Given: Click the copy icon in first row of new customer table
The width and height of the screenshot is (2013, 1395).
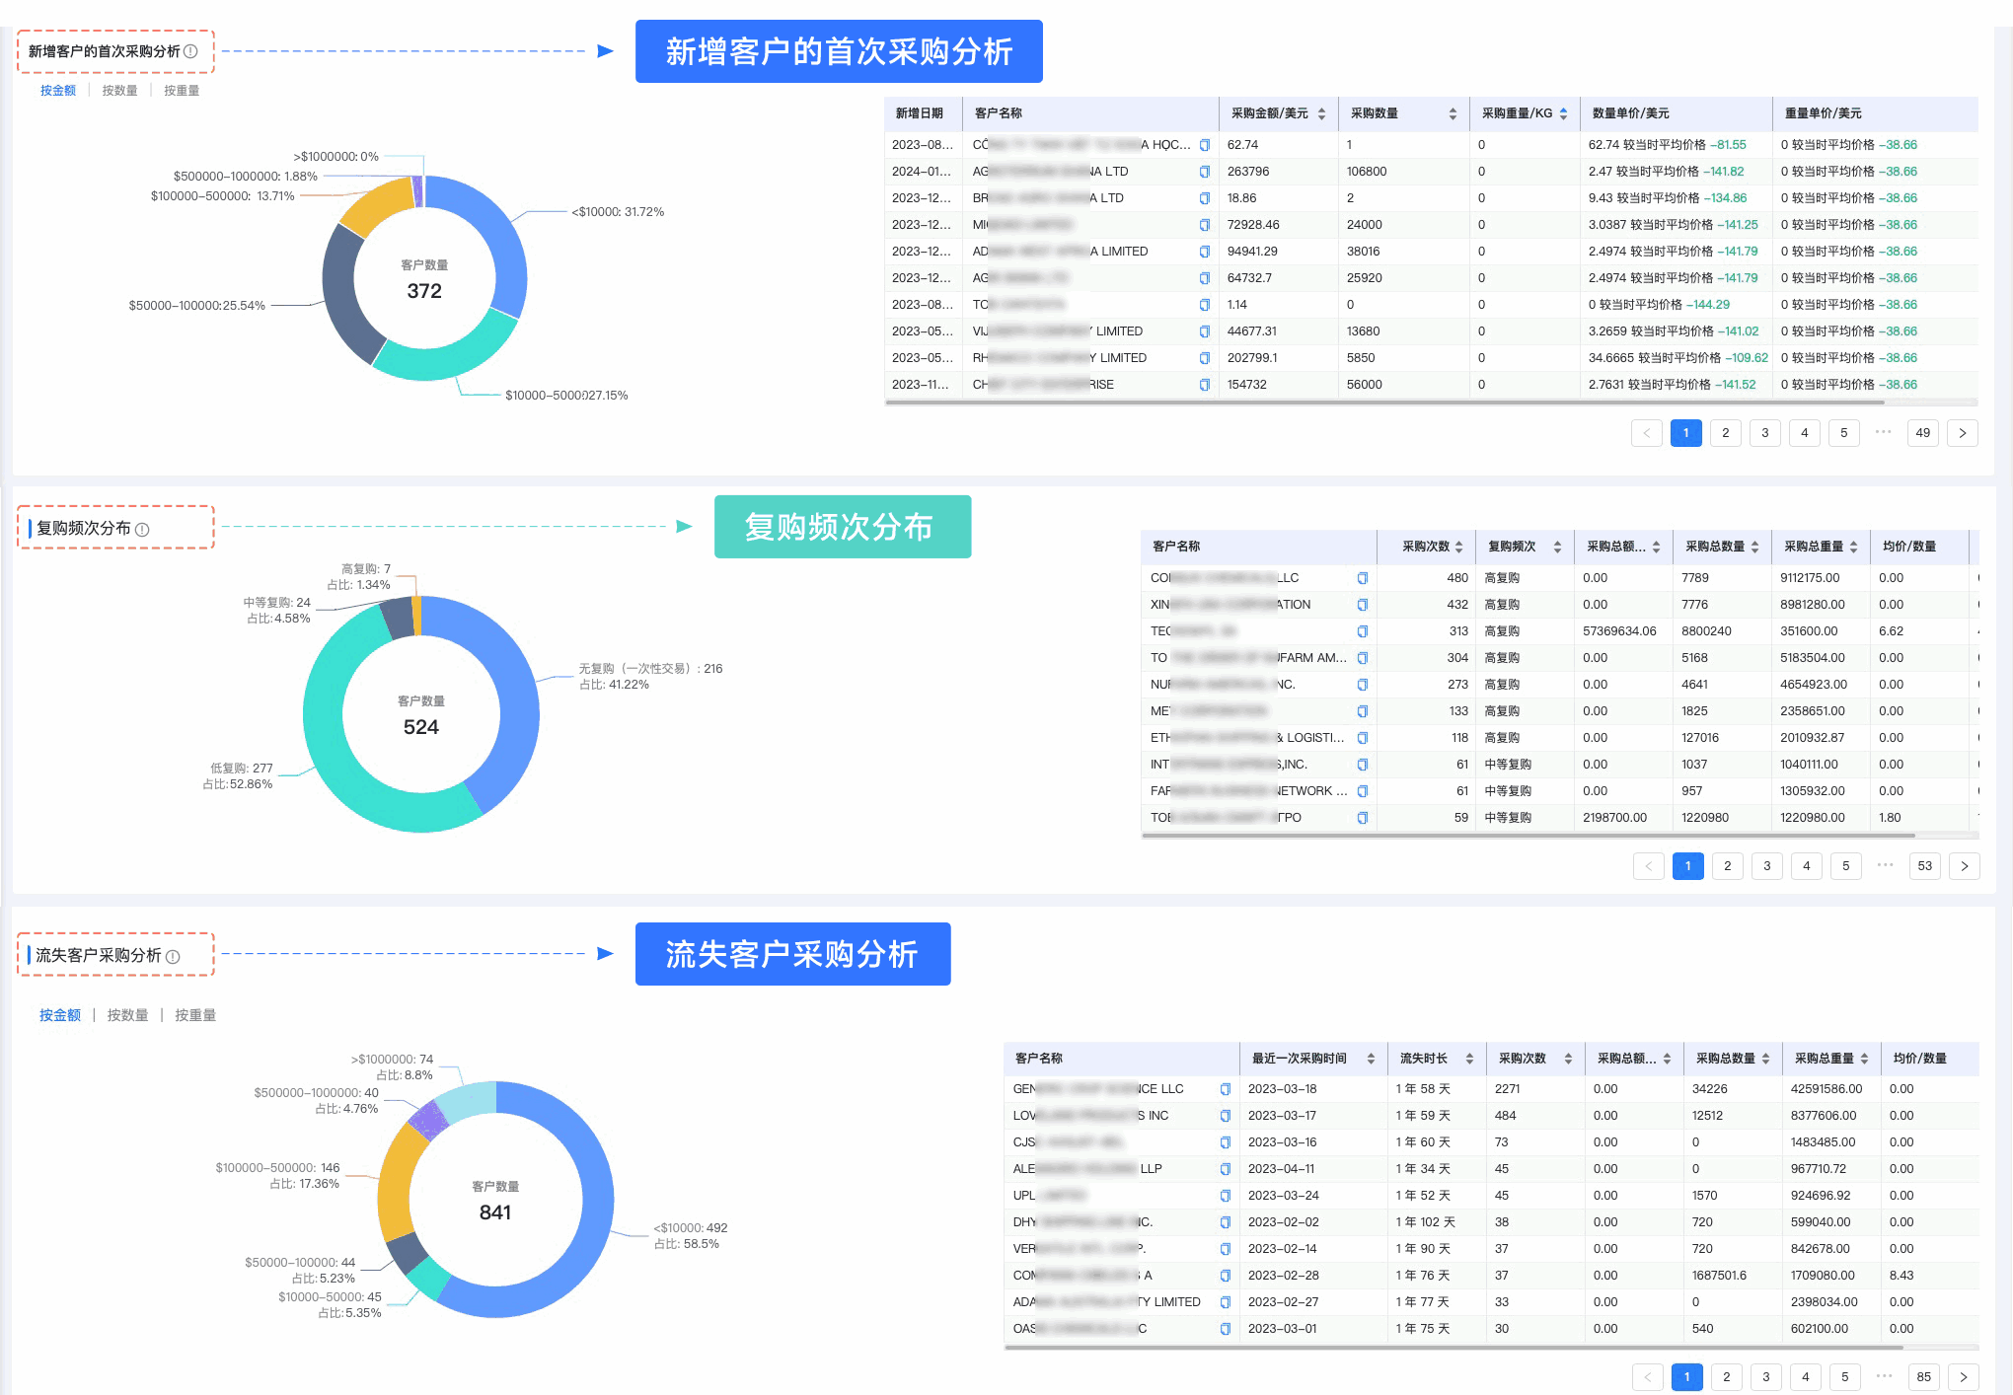Looking at the screenshot, I should [1206, 144].
